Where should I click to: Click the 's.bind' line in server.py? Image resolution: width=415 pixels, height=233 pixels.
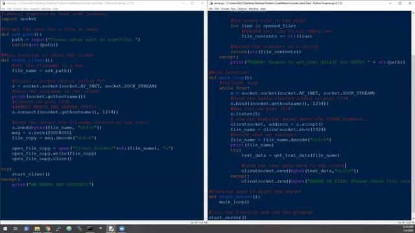click(x=279, y=104)
